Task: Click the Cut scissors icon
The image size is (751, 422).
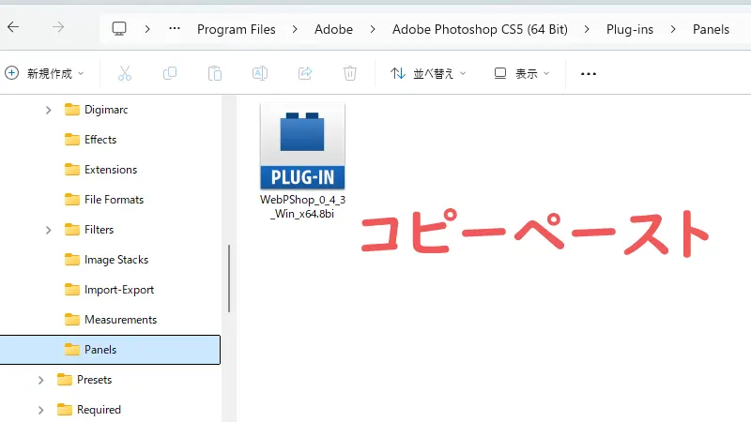Action: click(125, 73)
